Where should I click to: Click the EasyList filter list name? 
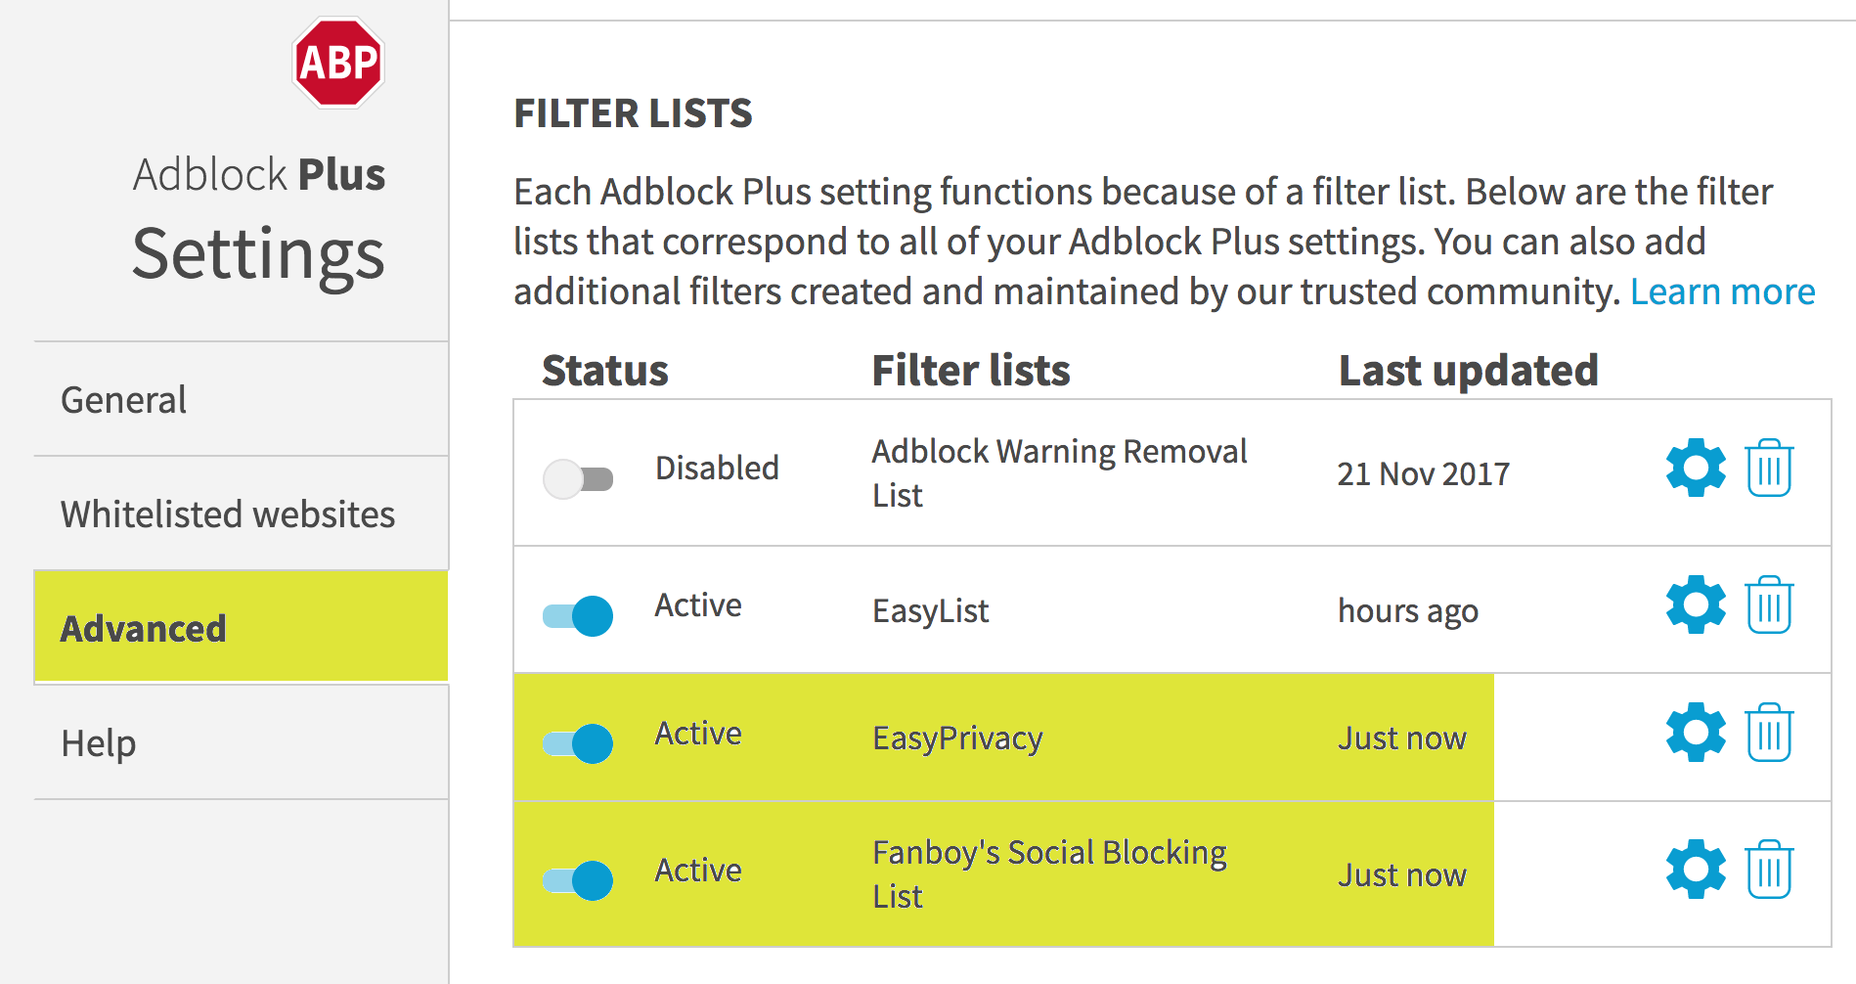pyautogui.click(x=930, y=611)
